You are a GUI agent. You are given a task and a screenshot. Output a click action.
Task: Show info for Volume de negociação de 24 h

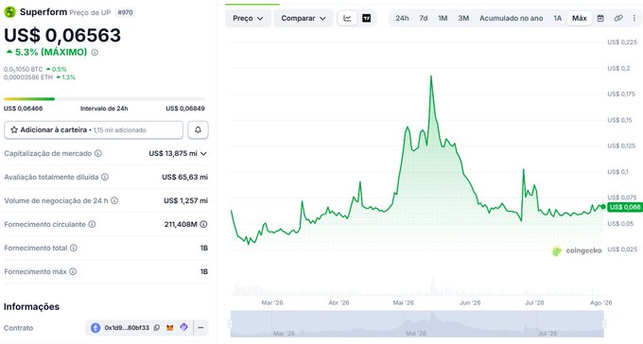114,200
